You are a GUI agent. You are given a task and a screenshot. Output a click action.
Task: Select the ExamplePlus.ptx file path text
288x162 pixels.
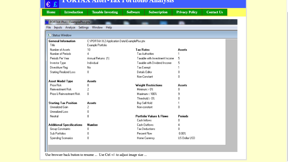click(x=116, y=41)
